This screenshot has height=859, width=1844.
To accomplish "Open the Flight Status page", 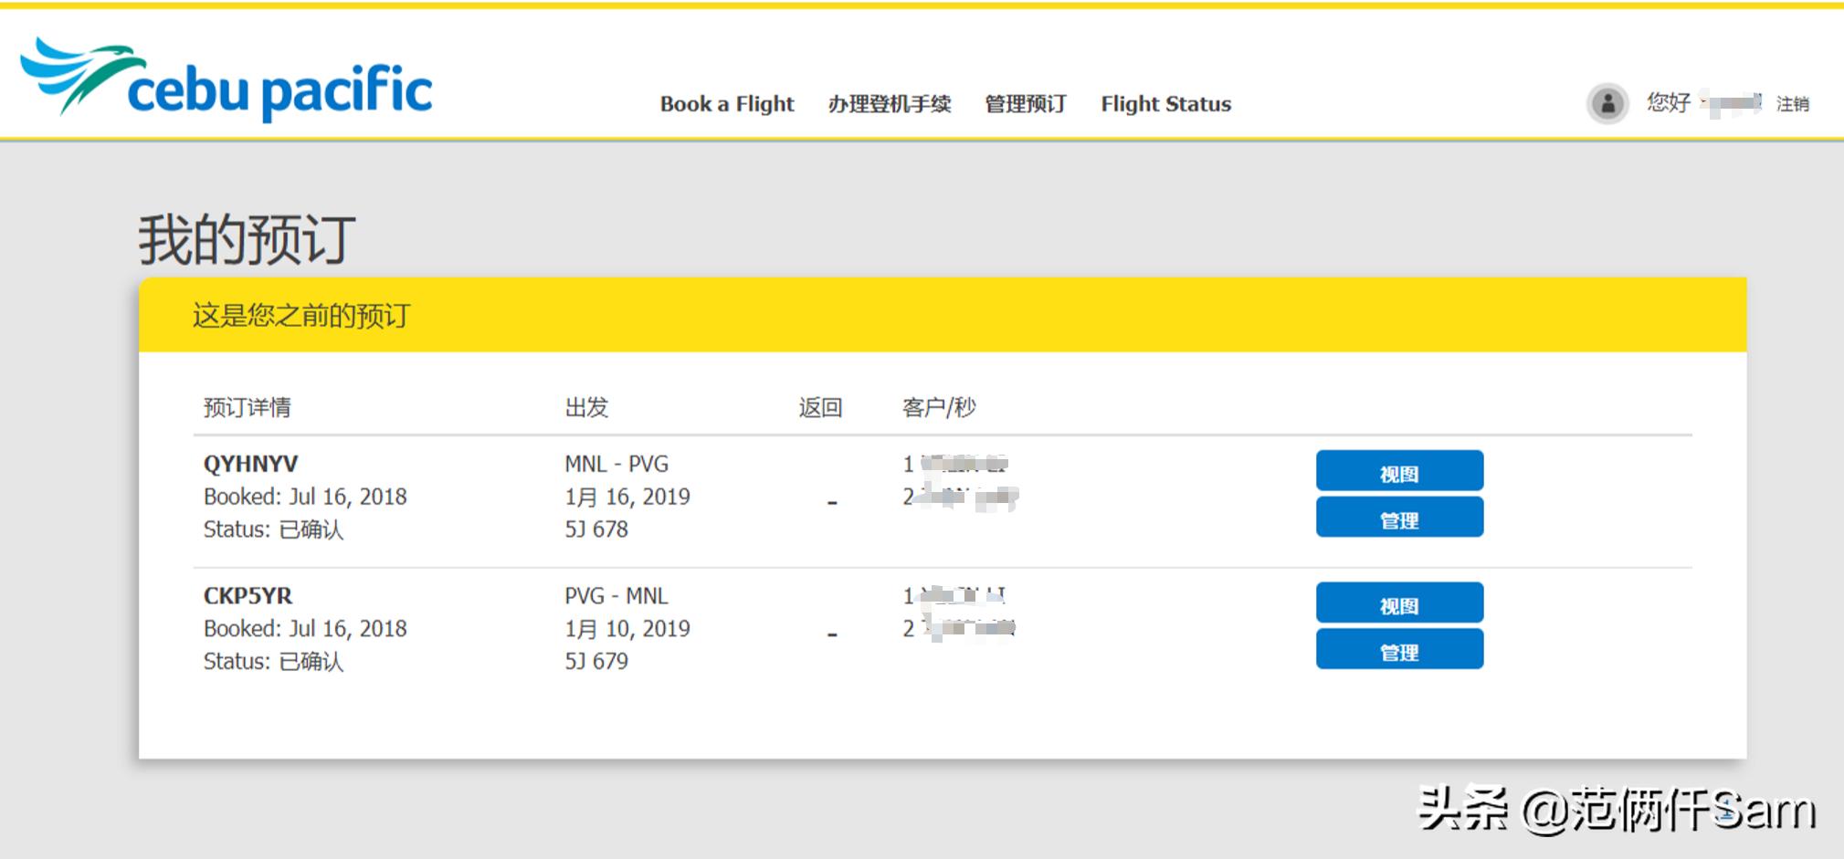I will click(x=1165, y=104).
